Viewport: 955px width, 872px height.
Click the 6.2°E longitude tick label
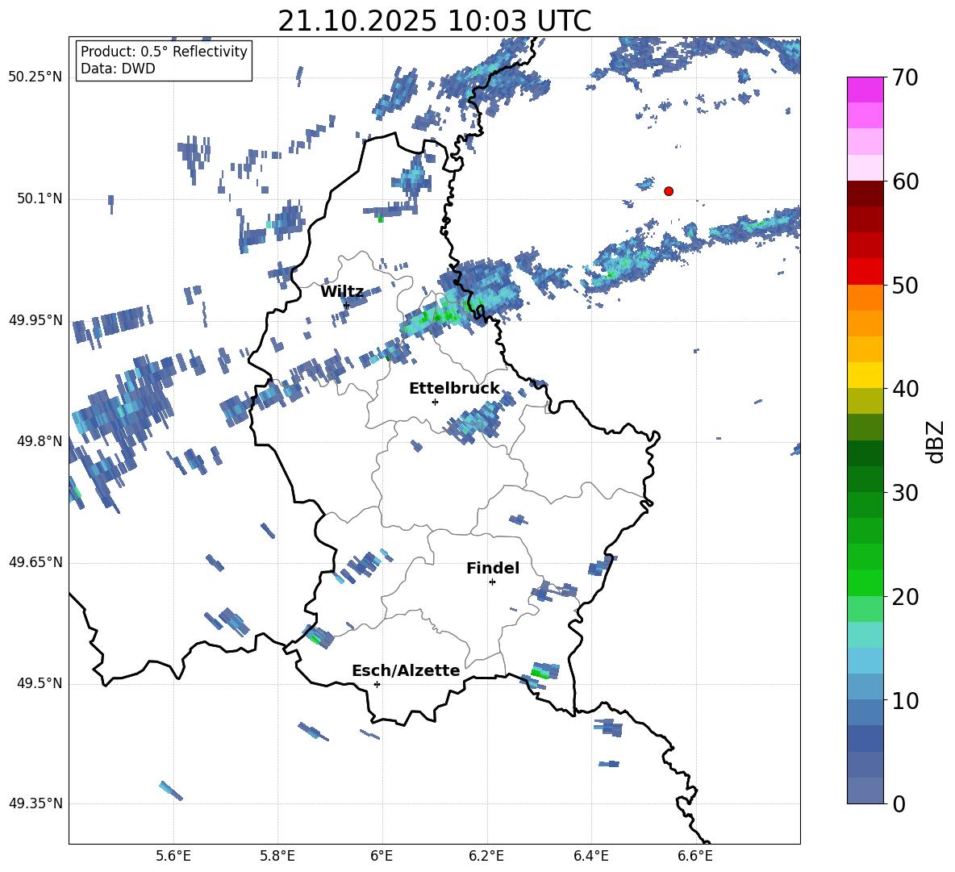(x=486, y=856)
